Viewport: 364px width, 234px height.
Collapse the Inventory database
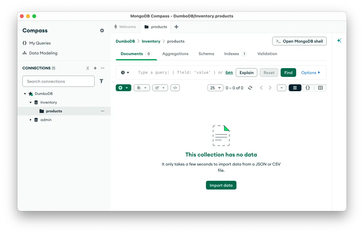coord(30,102)
